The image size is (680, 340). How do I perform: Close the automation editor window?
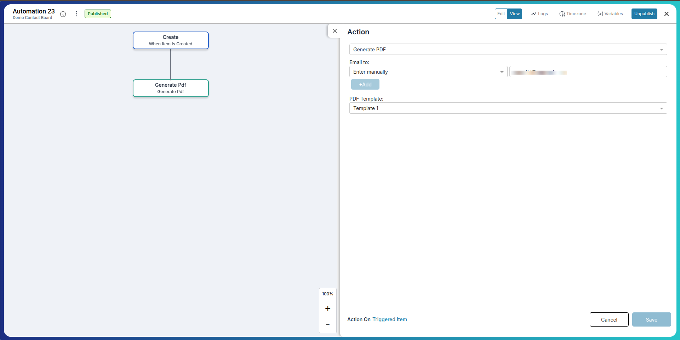667,14
